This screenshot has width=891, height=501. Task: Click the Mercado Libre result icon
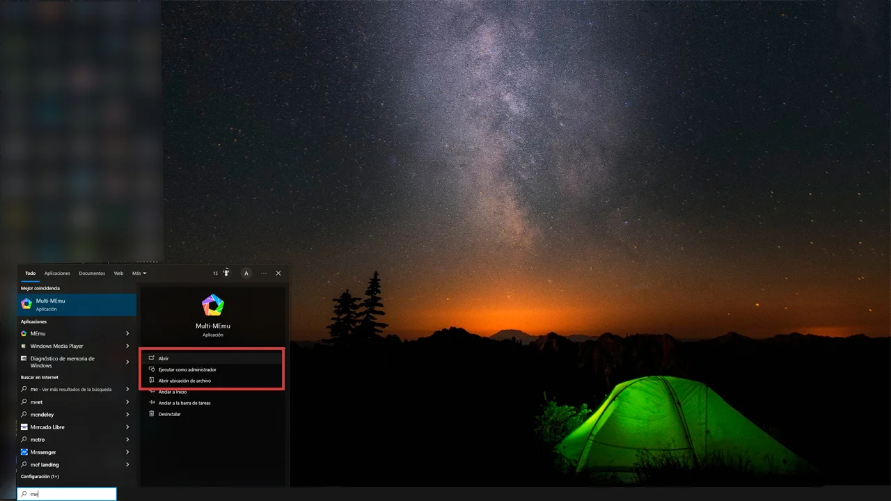[x=24, y=427]
